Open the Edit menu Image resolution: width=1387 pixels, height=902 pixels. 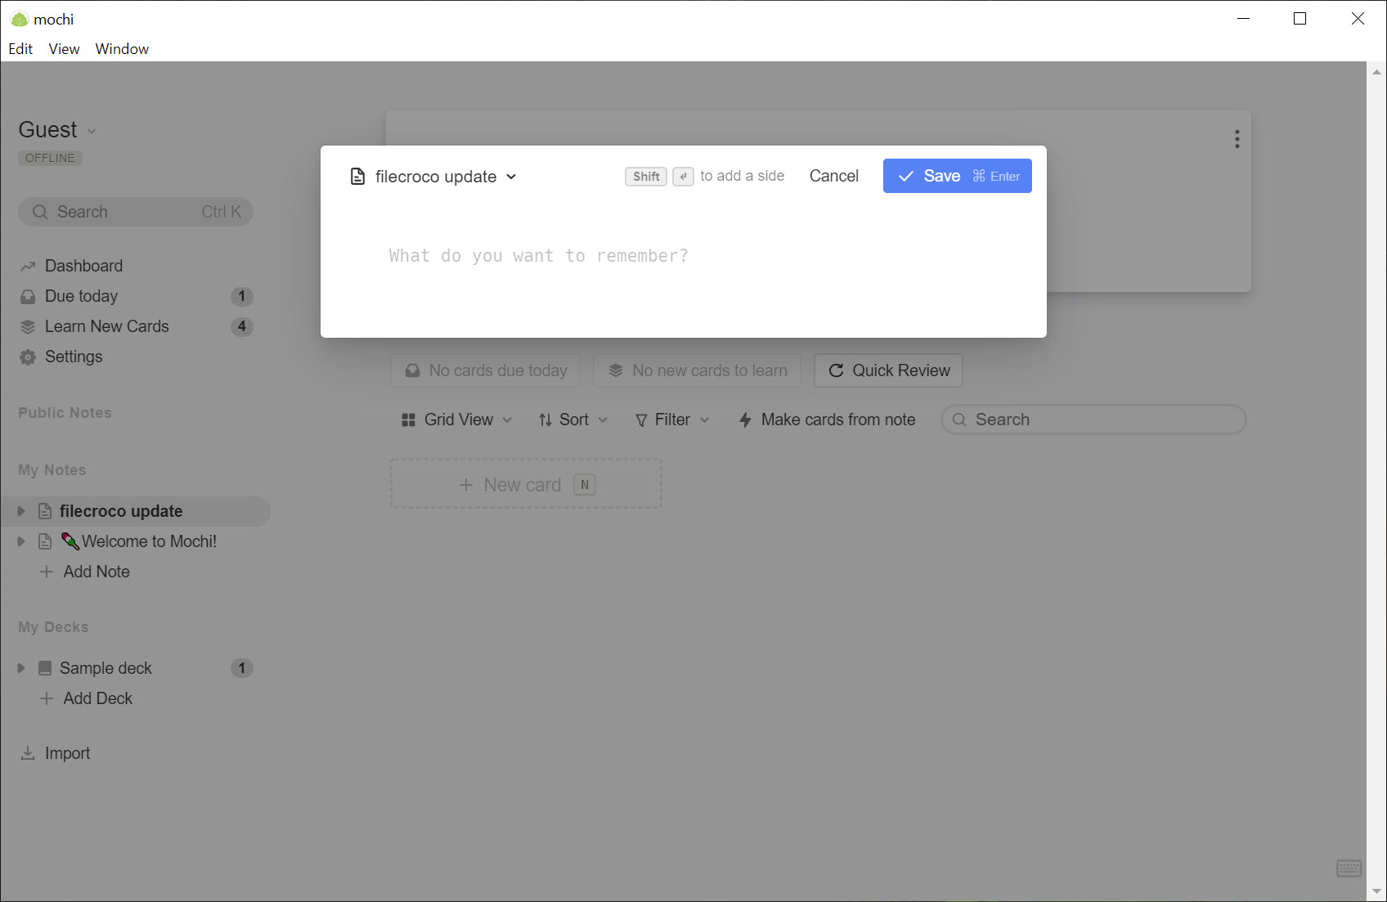pyautogui.click(x=20, y=49)
